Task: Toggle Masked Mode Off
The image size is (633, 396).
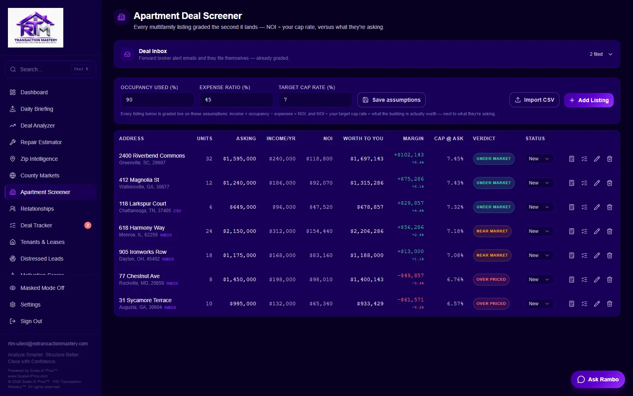Action: tap(50, 288)
